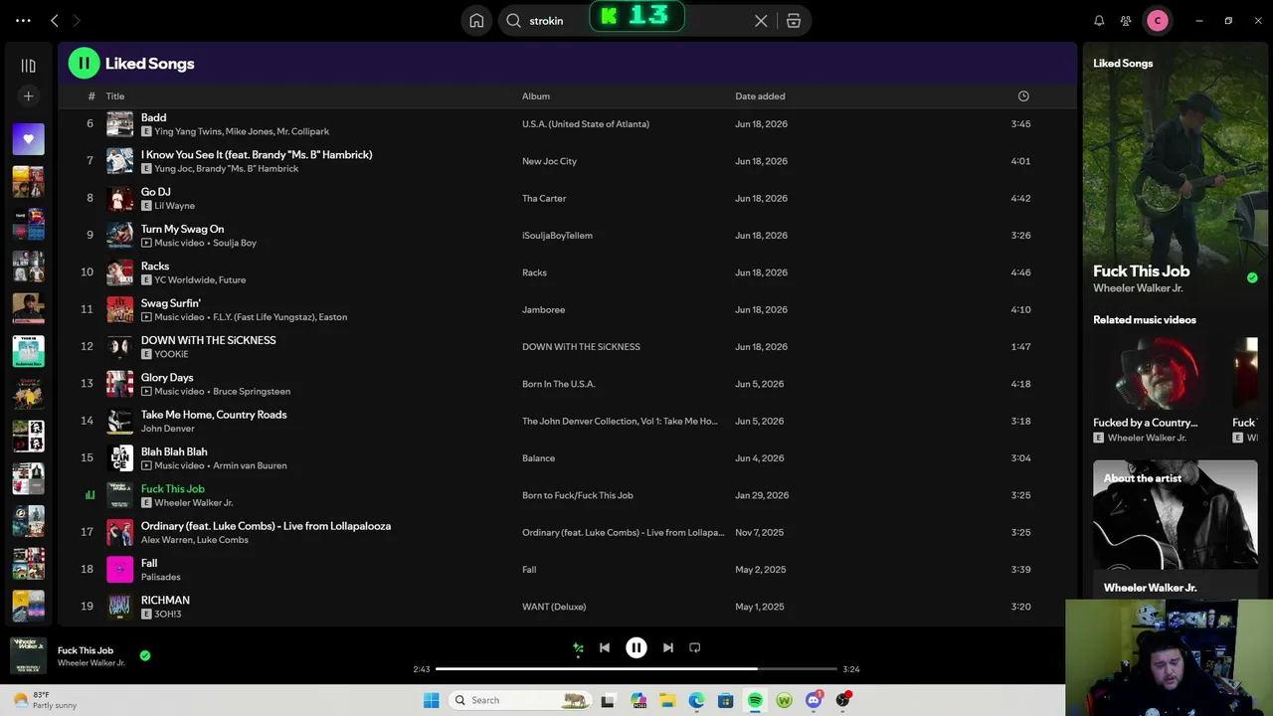Open the Browse icon next to search

tap(794, 20)
